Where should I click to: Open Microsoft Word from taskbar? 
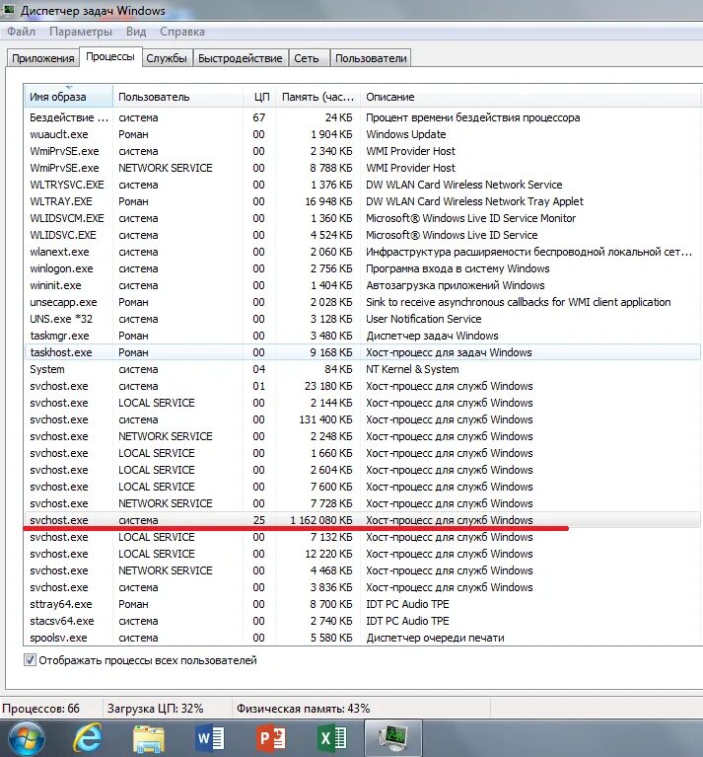pos(210,738)
